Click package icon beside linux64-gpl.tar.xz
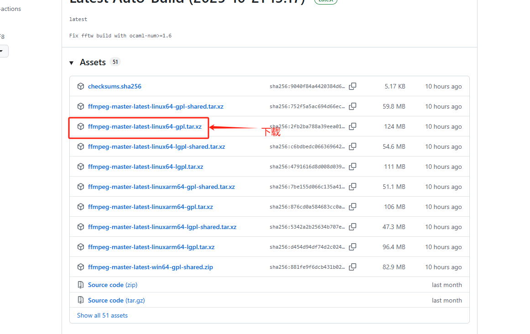Viewport: 530px width, 334px height. [80, 126]
